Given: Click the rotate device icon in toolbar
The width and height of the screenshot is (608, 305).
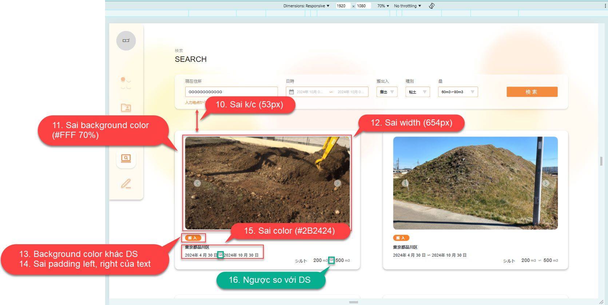Looking at the screenshot, I should click(432, 6).
